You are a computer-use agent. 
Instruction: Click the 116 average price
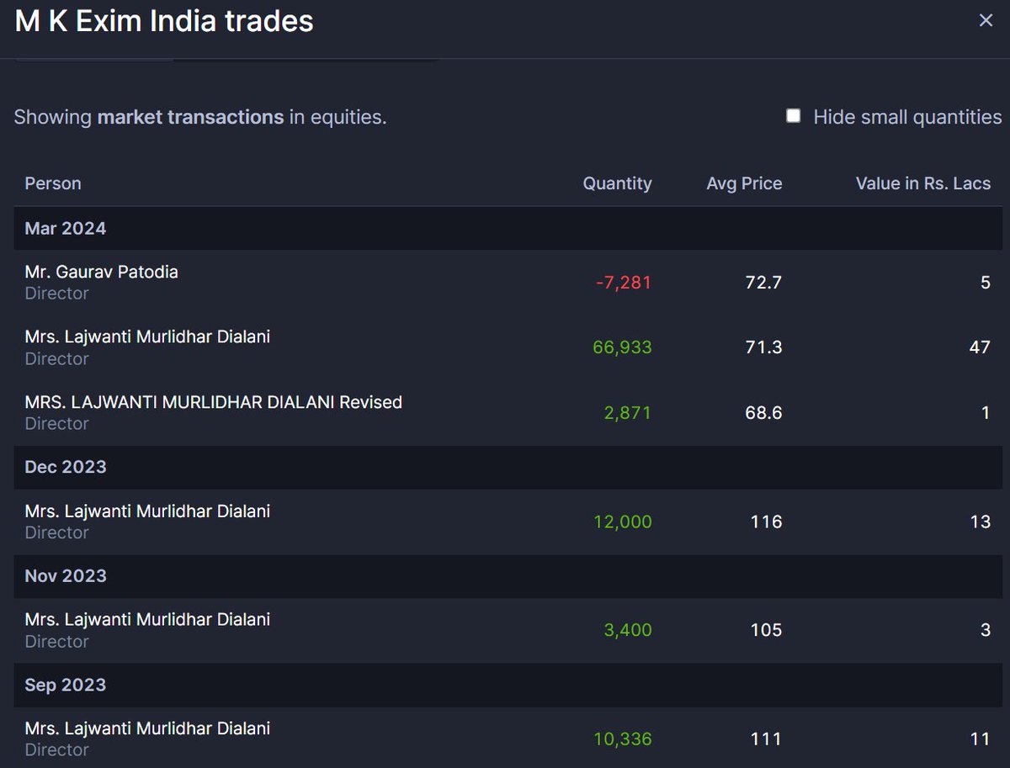[767, 522]
